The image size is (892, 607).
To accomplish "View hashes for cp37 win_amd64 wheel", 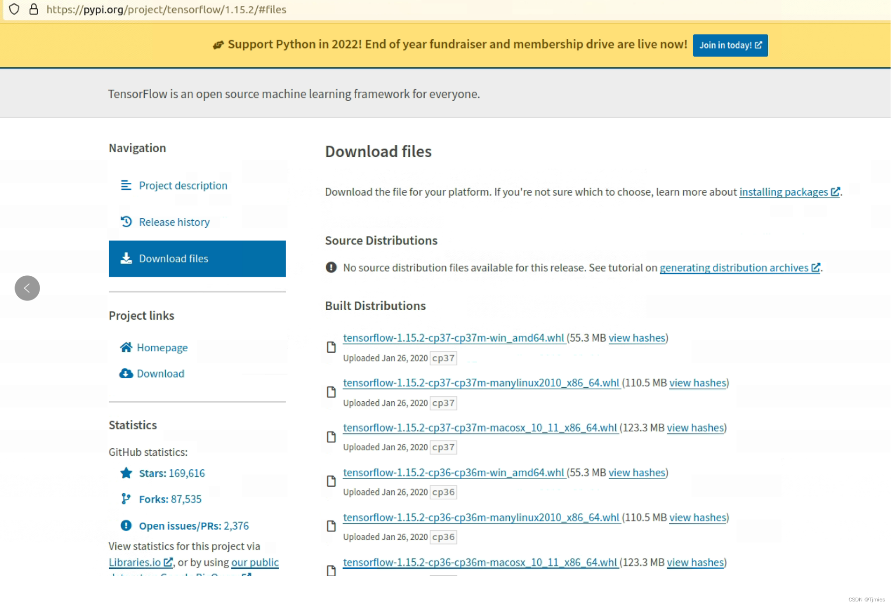I will [x=638, y=338].
